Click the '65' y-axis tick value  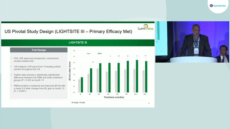tap(74, 92)
